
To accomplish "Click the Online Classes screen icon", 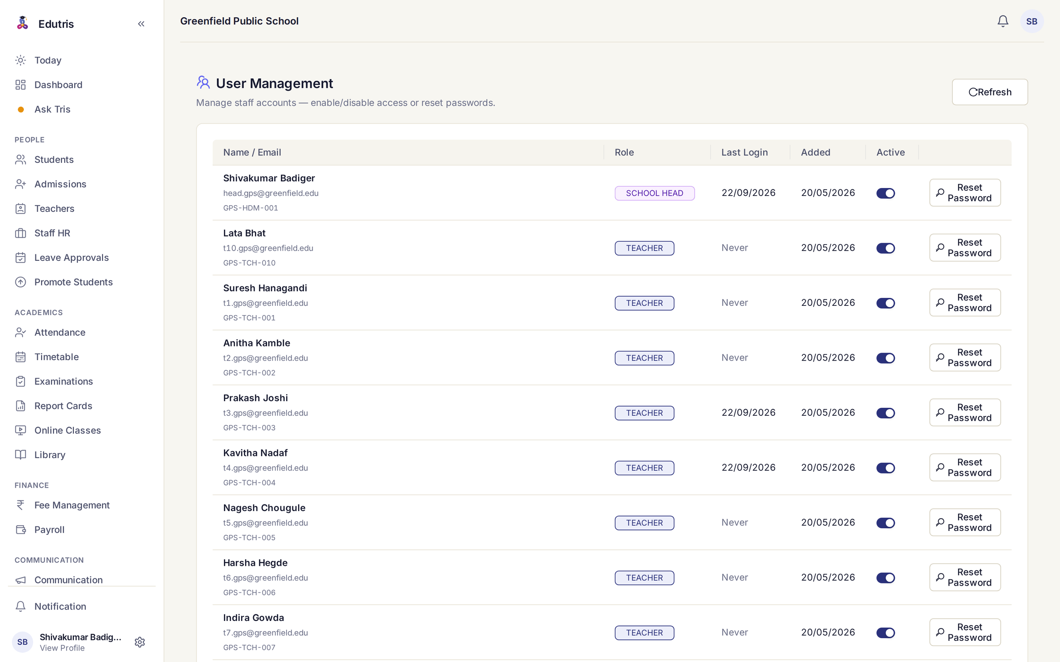I will [x=21, y=430].
